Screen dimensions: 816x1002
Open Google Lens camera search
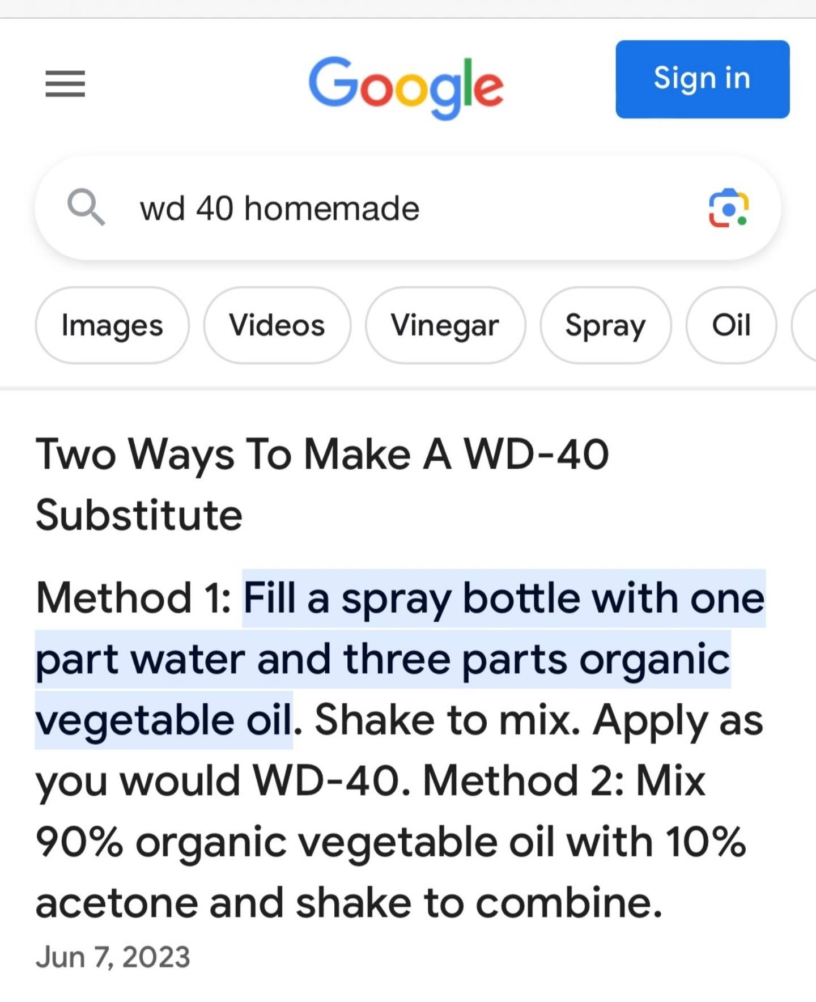[729, 209]
